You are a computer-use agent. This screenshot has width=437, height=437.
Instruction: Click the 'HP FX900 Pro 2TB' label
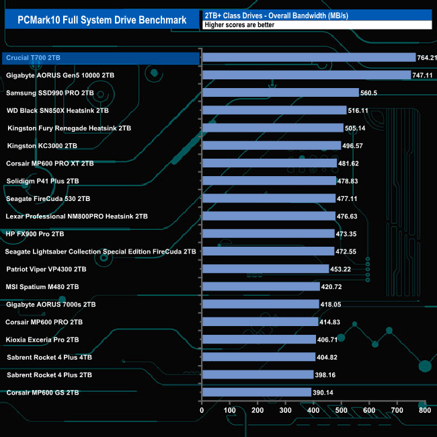(35, 234)
